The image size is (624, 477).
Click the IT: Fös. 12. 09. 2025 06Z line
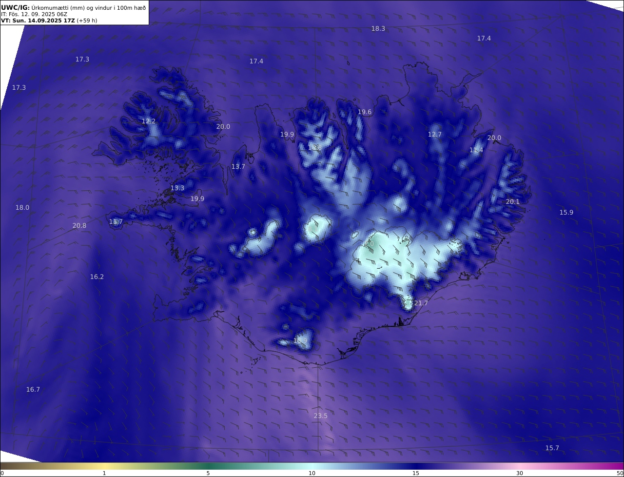(x=34, y=14)
